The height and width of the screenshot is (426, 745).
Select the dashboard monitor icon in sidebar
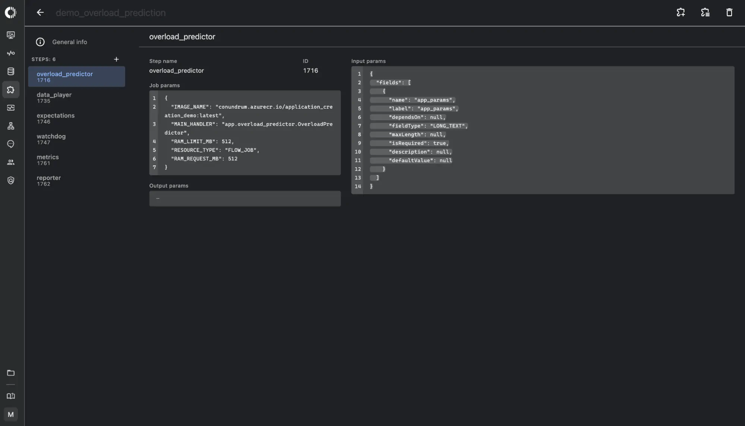tap(11, 35)
